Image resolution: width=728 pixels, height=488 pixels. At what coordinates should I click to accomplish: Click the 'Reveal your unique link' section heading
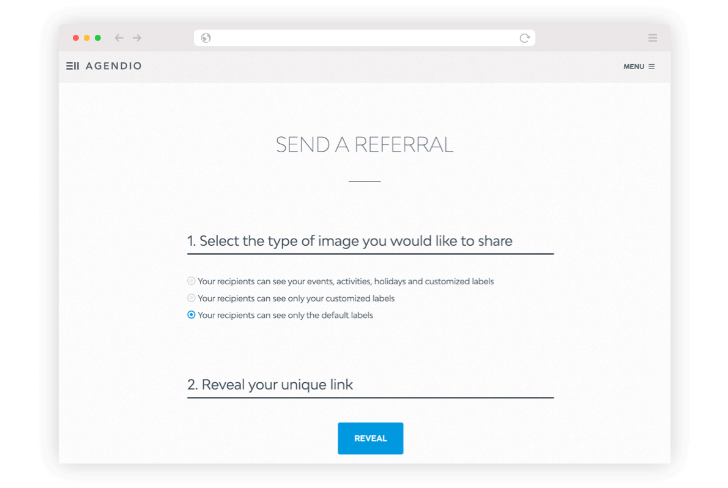270,385
